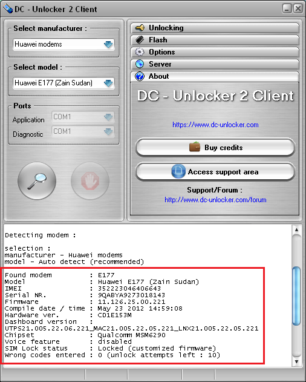Open the Select model dropdown
This screenshot has height=382, width=306.
pyautogui.click(x=63, y=83)
